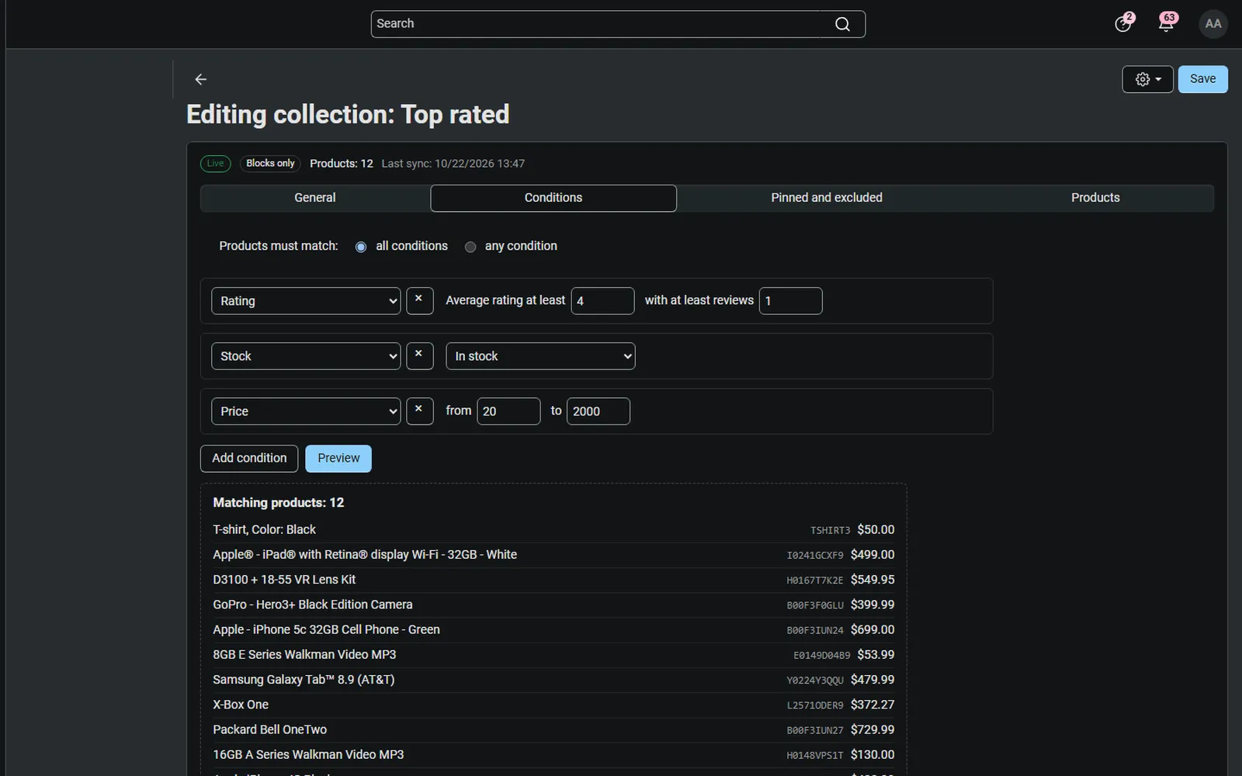The image size is (1242, 776).
Task: Click the price from field
Action: click(x=508, y=411)
